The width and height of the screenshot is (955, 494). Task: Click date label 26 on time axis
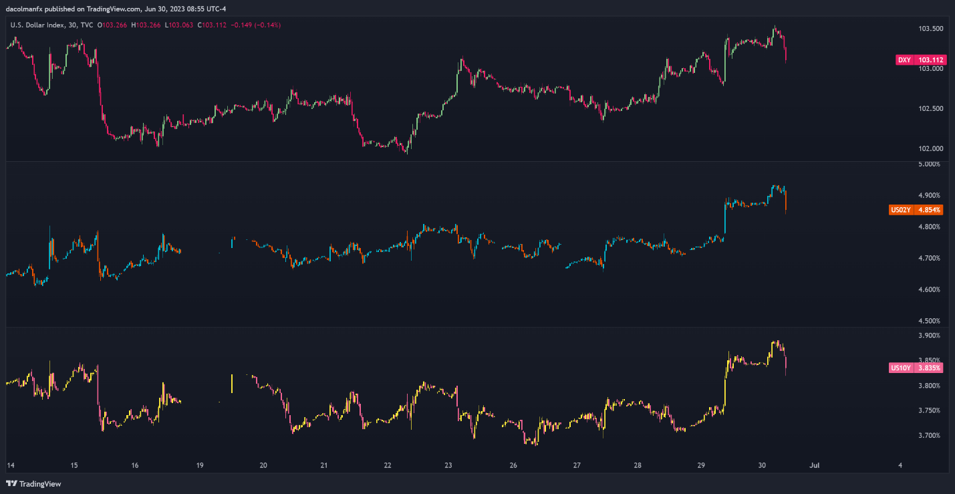tap(513, 465)
